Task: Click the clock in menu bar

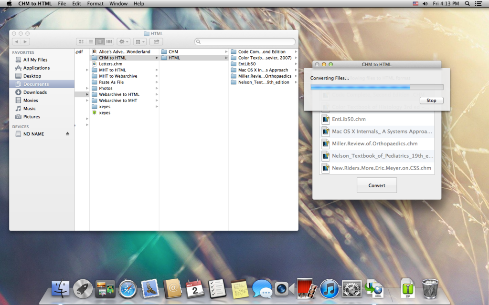Action: pos(446,4)
